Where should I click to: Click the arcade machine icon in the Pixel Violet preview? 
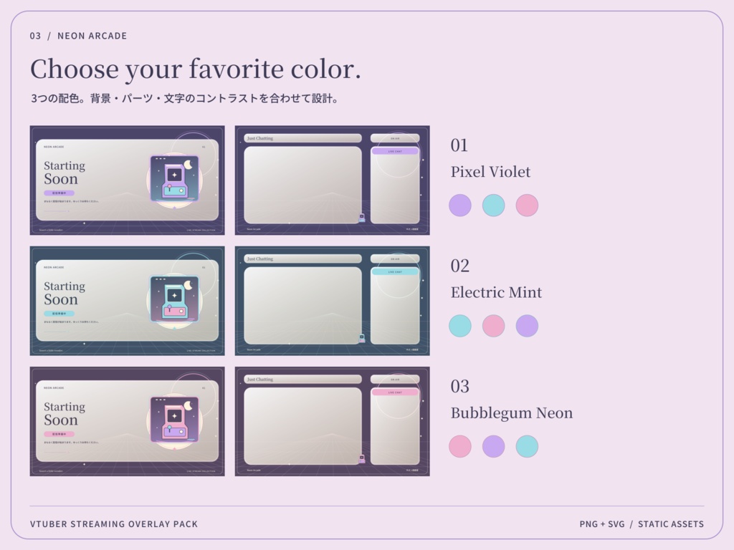[175, 178]
